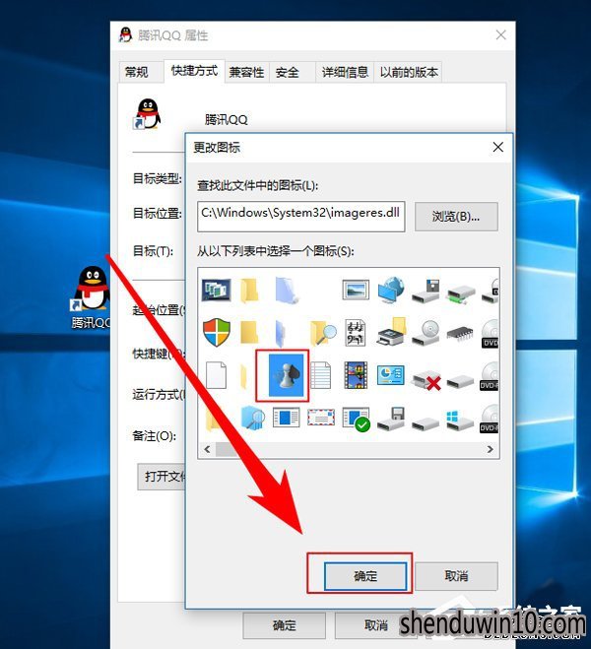
Task: Choose the blank white document icon
Action: (x=216, y=375)
